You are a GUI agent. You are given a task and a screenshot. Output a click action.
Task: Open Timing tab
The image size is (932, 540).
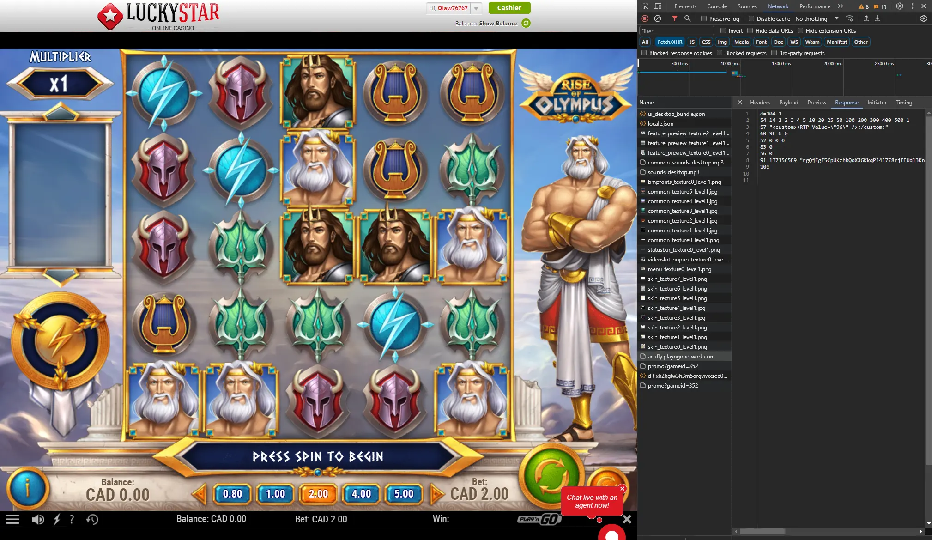[904, 102]
